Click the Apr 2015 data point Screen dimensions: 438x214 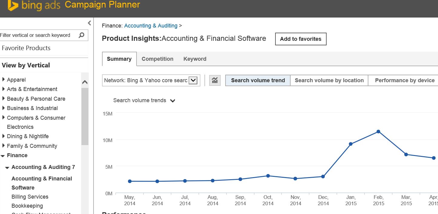[x=434, y=158]
